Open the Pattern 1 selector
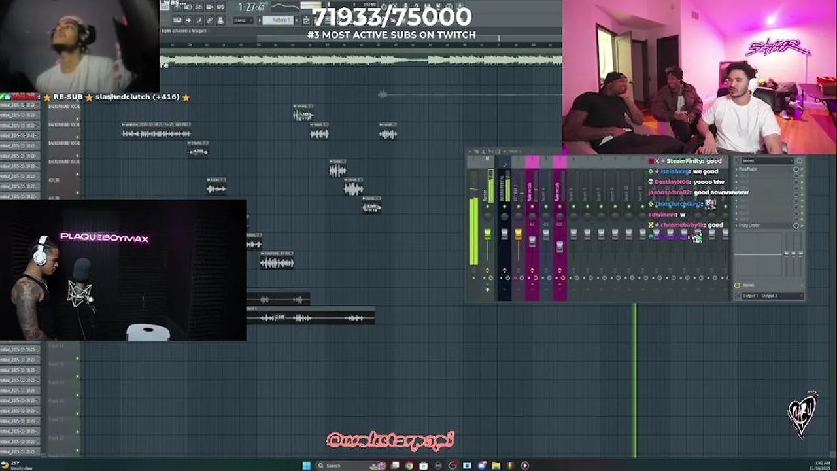The width and height of the screenshot is (837, 471). 277,20
